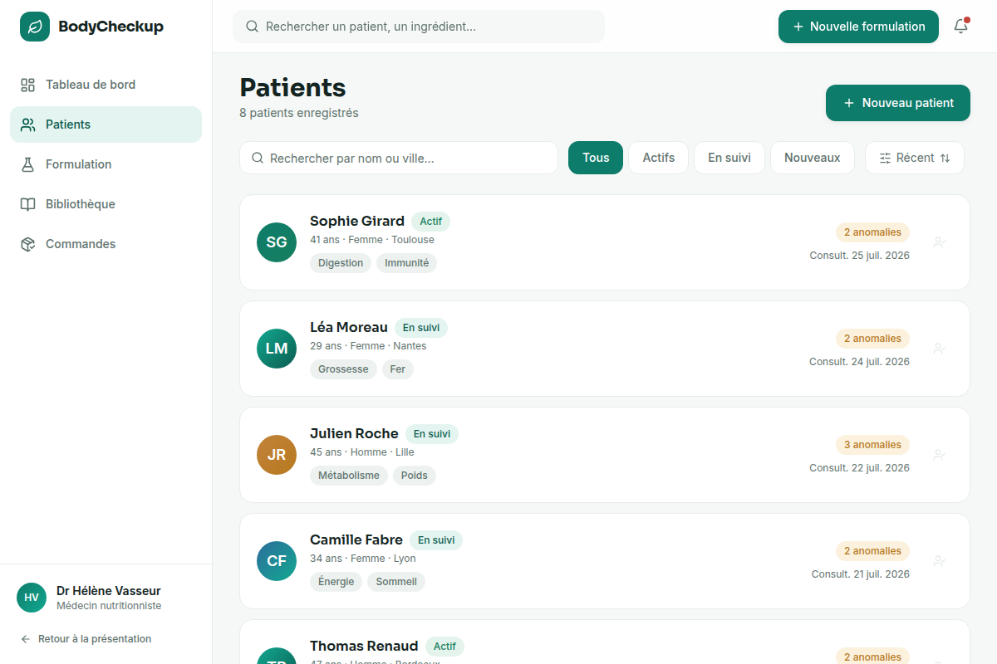Click the Bibliothèque book icon
997x664 pixels.
click(28, 204)
